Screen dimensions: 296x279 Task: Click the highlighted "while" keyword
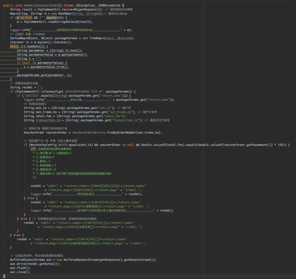point(14,46)
